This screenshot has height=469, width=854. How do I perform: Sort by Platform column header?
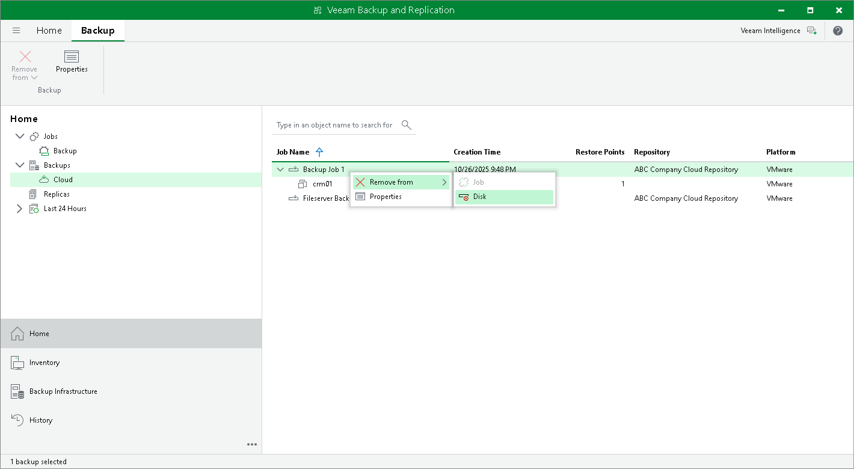pyautogui.click(x=781, y=152)
